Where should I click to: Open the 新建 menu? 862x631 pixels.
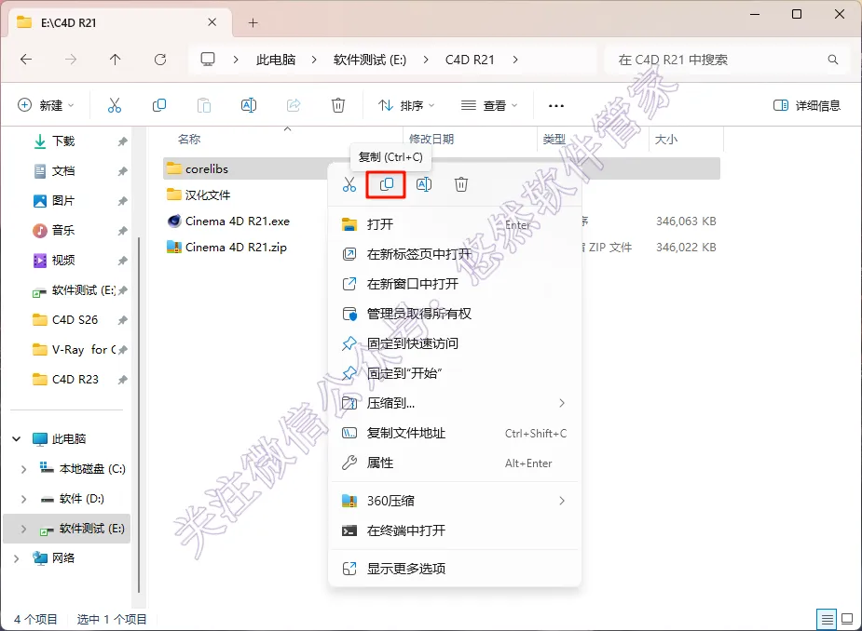(x=47, y=105)
